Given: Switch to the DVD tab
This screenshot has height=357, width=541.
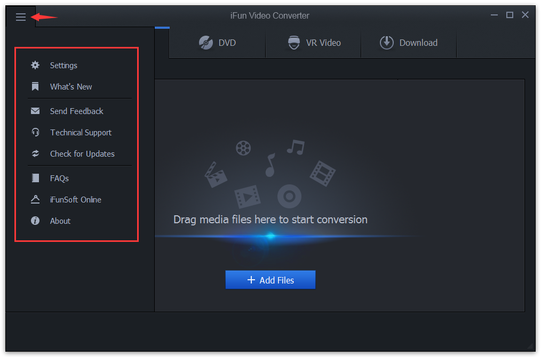Looking at the screenshot, I should point(217,43).
